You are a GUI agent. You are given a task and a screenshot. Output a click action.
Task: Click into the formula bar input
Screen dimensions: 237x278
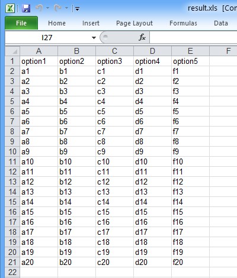click(193, 37)
